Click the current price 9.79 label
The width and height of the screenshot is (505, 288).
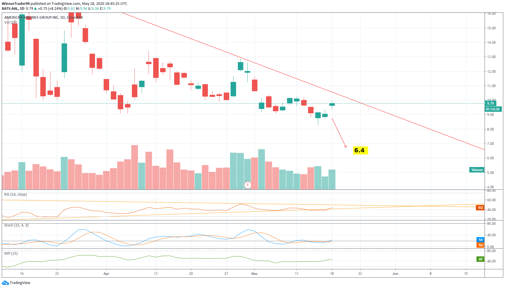(x=490, y=103)
